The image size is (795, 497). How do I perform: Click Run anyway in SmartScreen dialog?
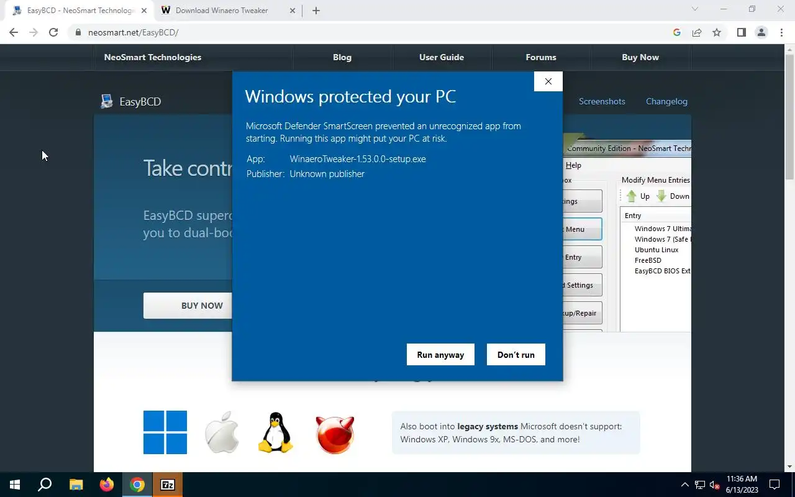click(440, 355)
